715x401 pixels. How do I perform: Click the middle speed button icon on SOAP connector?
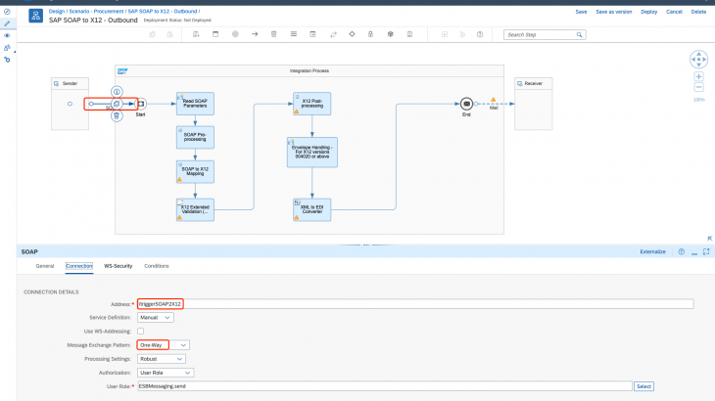[117, 104]
